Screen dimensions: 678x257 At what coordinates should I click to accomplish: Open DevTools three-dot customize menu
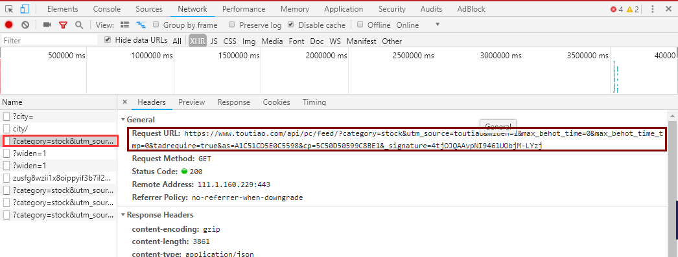coord(653,9)
